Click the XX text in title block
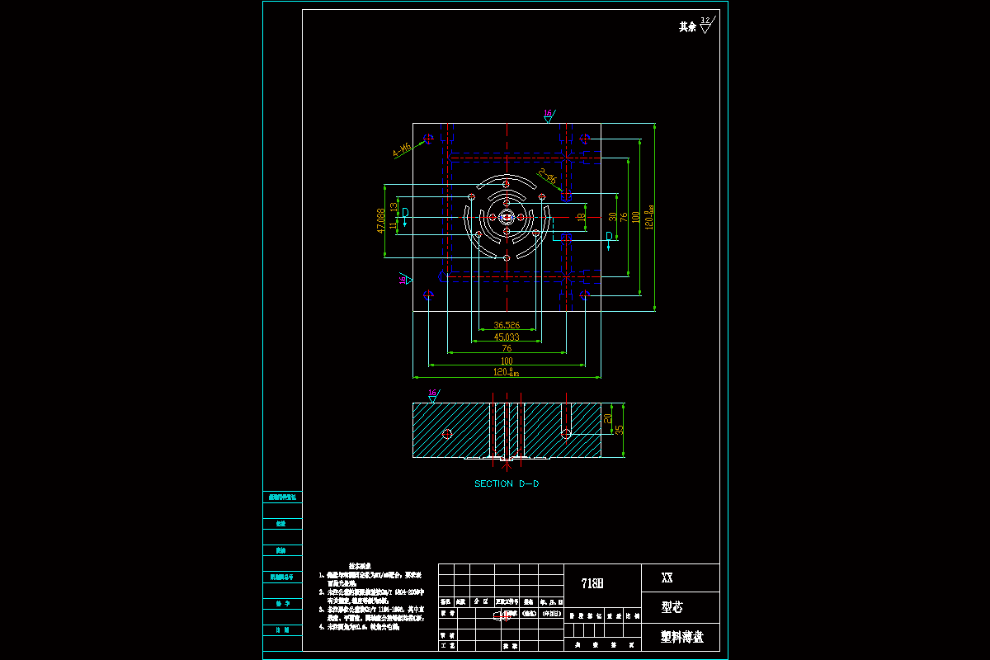This screenshot has width=990, height=660. [x=667, y=578]
